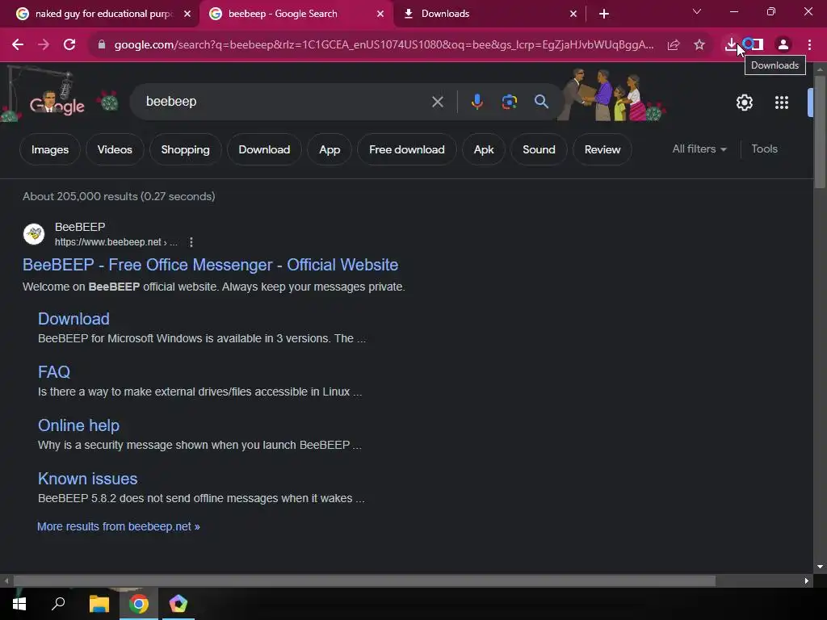827x620 pixels.
Task: Open Windows taskbar search
Action: 58,604
